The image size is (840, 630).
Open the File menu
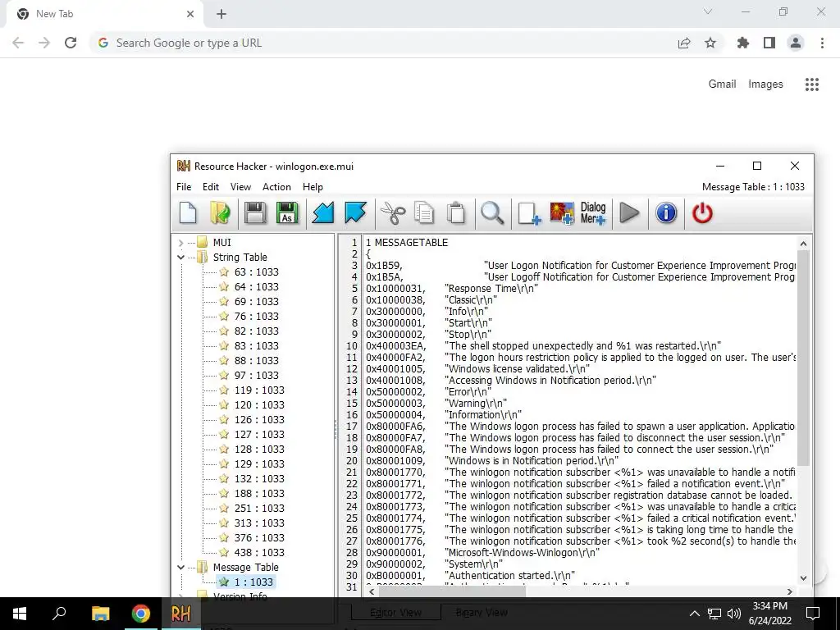coord(184,187)
